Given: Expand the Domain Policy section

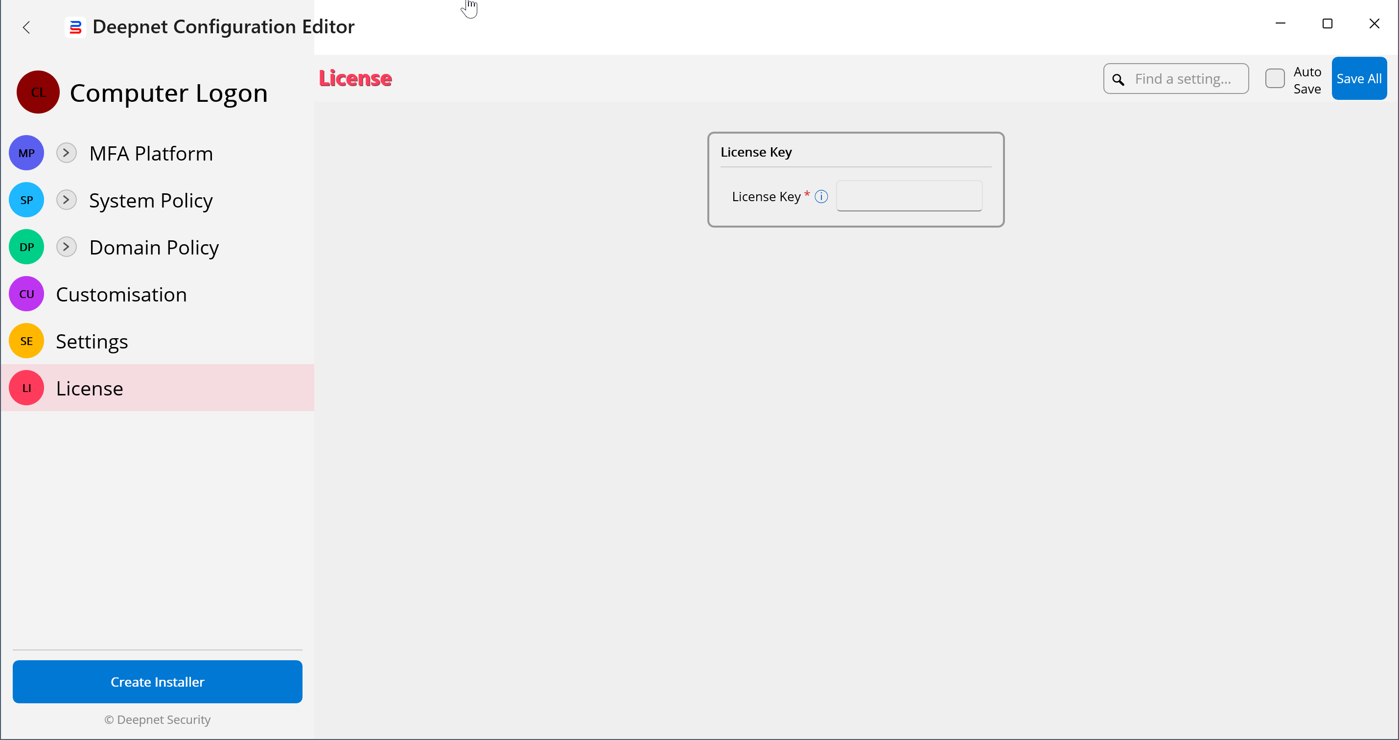Looking at the screenshot, I should point(66,248).
